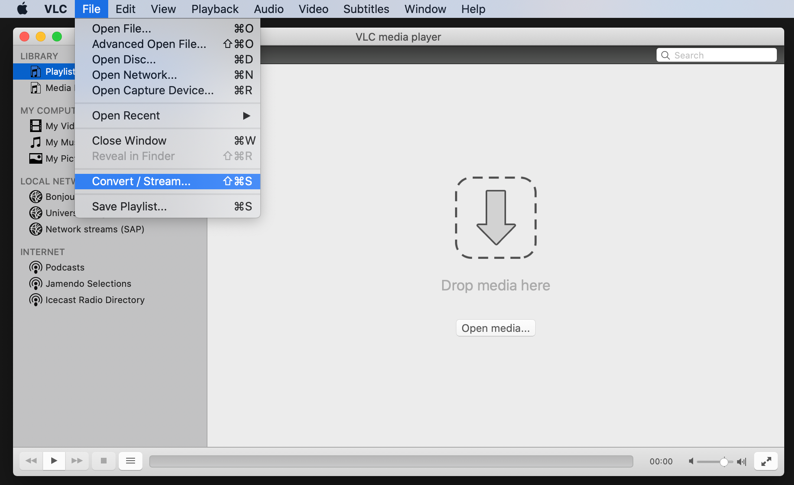This screenshot has height=485, width=794.
Task: Choose Save Playlist... menu entry
Action: pyautogui.click(x=168, y=206)
